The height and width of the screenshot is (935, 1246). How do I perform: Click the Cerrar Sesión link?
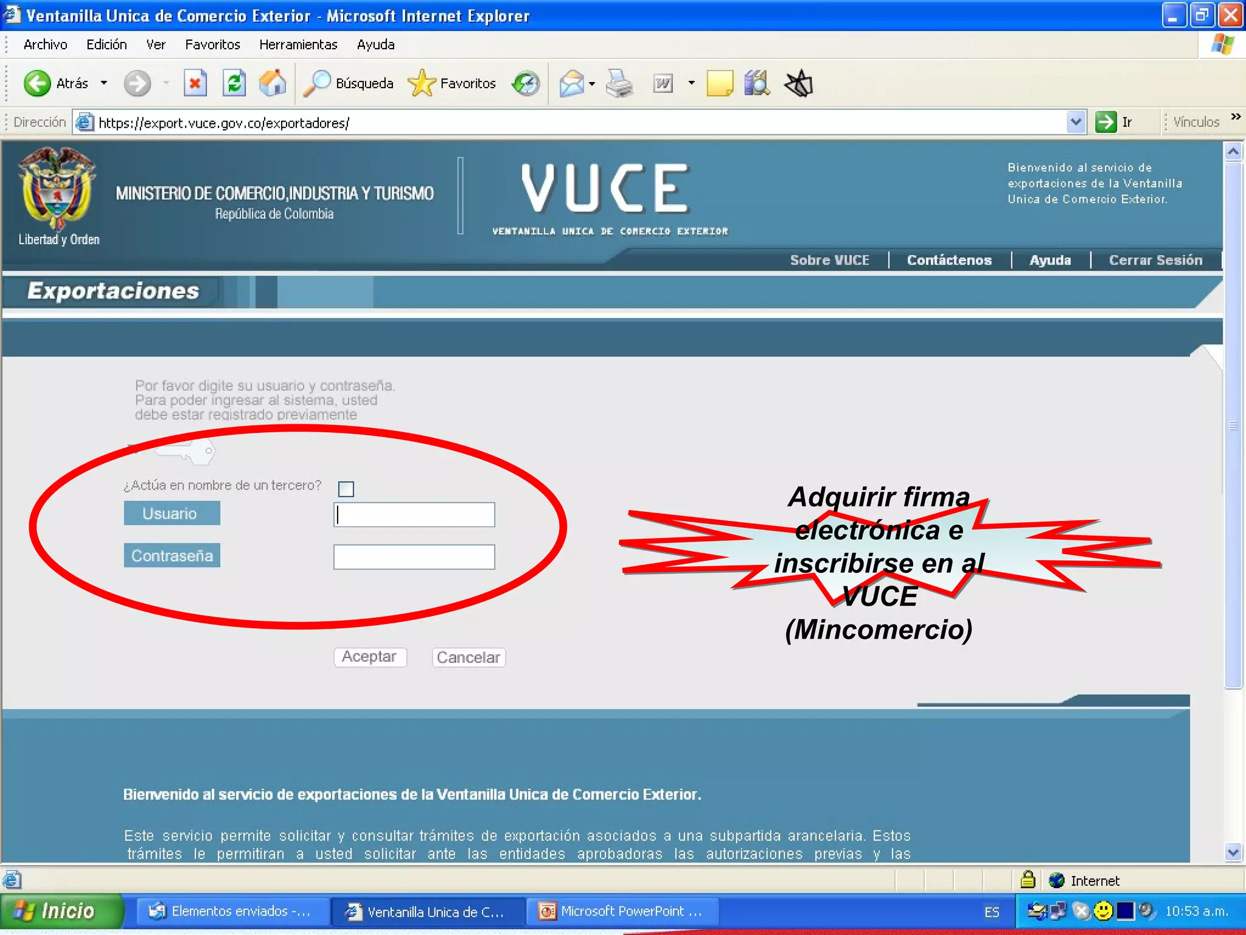1155,260
